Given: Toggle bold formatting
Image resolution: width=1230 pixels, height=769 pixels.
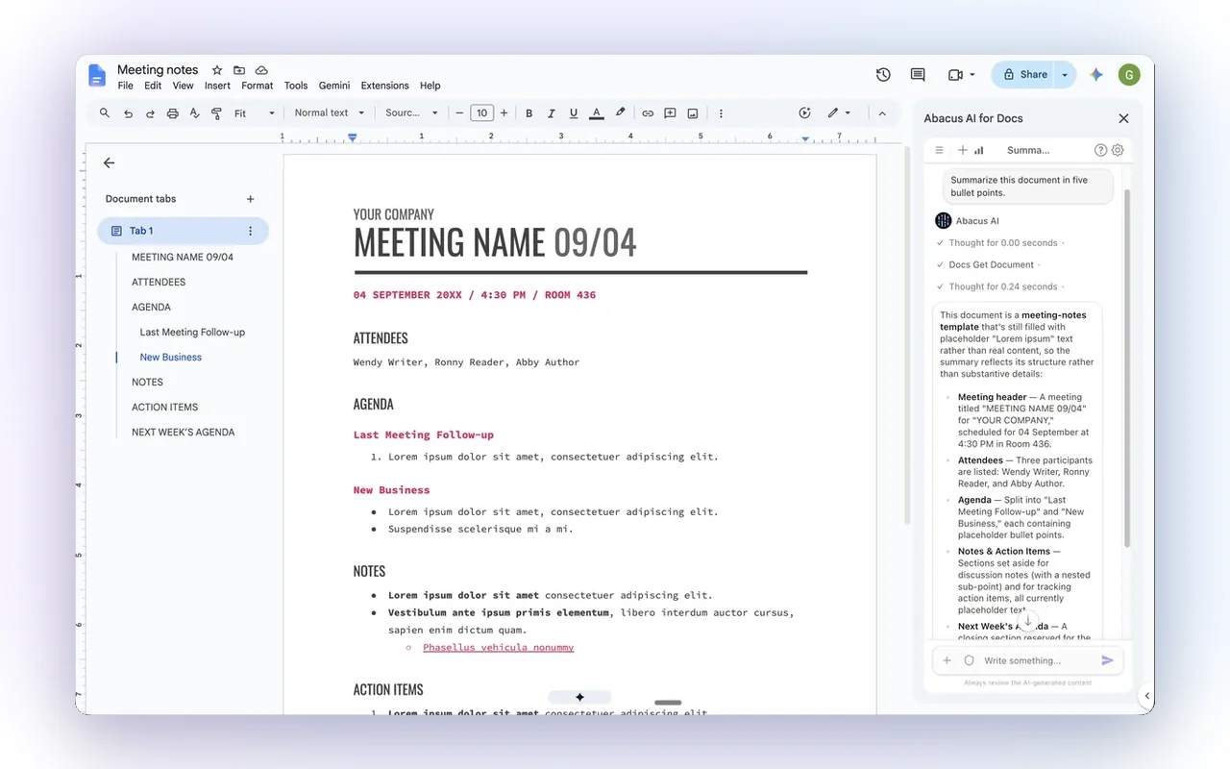Looking at the screenshot, I should (x=529, y=113).
